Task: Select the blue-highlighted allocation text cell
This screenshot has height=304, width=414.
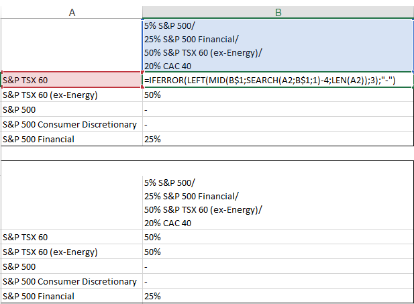Action: (x=278, y=45)
